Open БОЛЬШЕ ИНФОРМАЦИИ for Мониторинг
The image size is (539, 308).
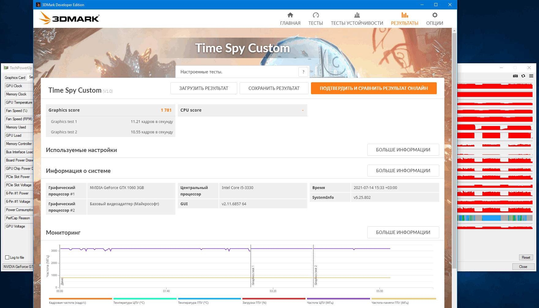(x=403, y=232)
